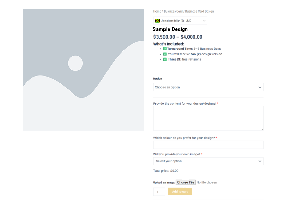This screenshot has height=200, width=288.
Task: Click the Jamaican flag icon
Action: pos(157,21)
